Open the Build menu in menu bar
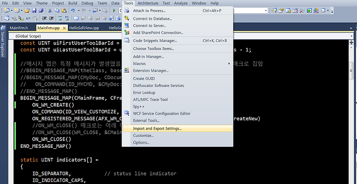The image size is (357, 184). coord(72,3)
